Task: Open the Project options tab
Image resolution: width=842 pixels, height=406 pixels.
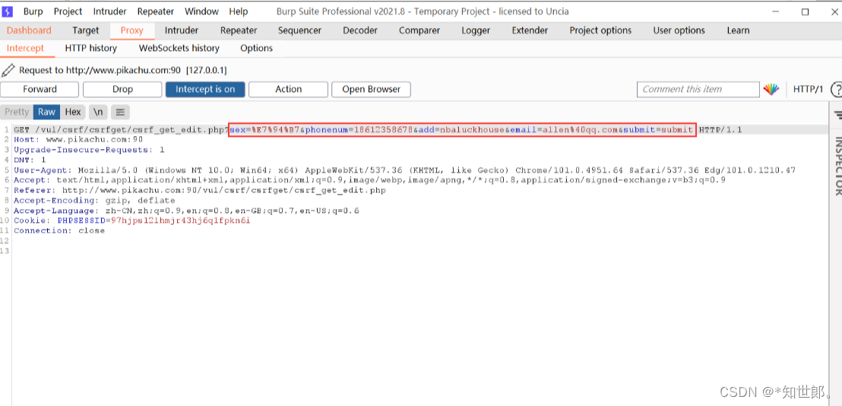Action: click(600, 30)
